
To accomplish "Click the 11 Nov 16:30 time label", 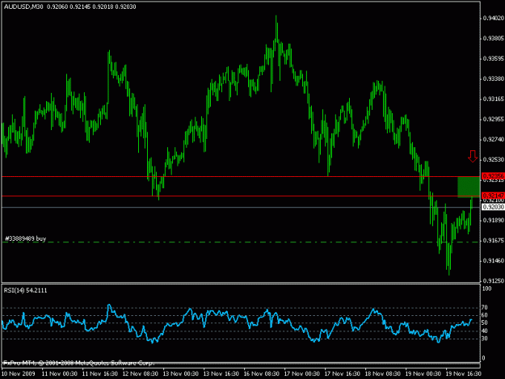I will coord(100,374).
